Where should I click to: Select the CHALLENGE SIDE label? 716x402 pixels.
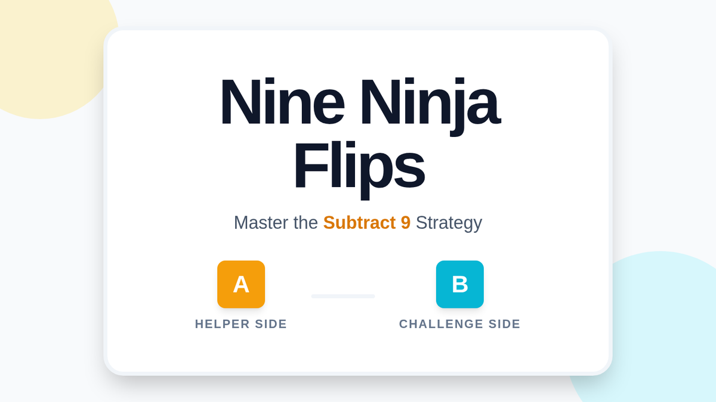click(x=459, y=324)
